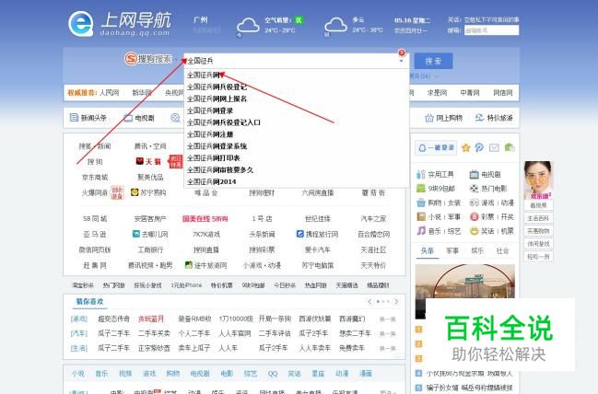Open the mail envelope icon
The width and height of the screenshot is (598, 394).
494,147
